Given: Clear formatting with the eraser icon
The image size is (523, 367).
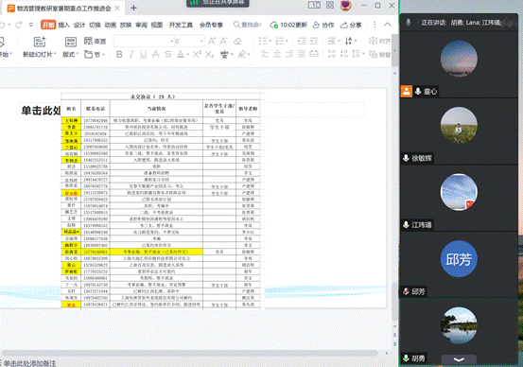Looking at the screenshot, I should coord(237,41).
